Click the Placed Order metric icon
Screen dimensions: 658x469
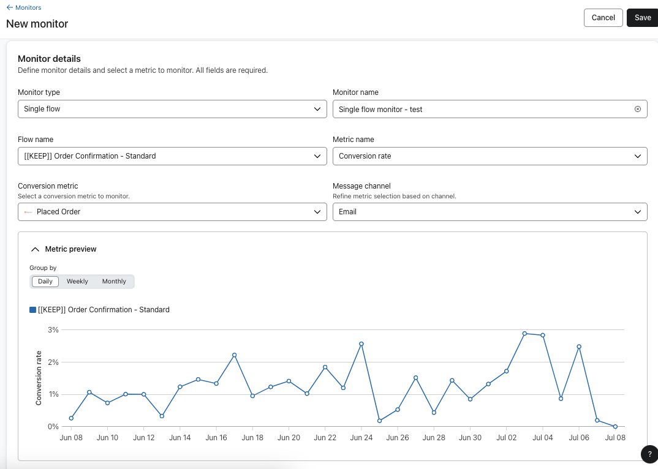[28, 211]
